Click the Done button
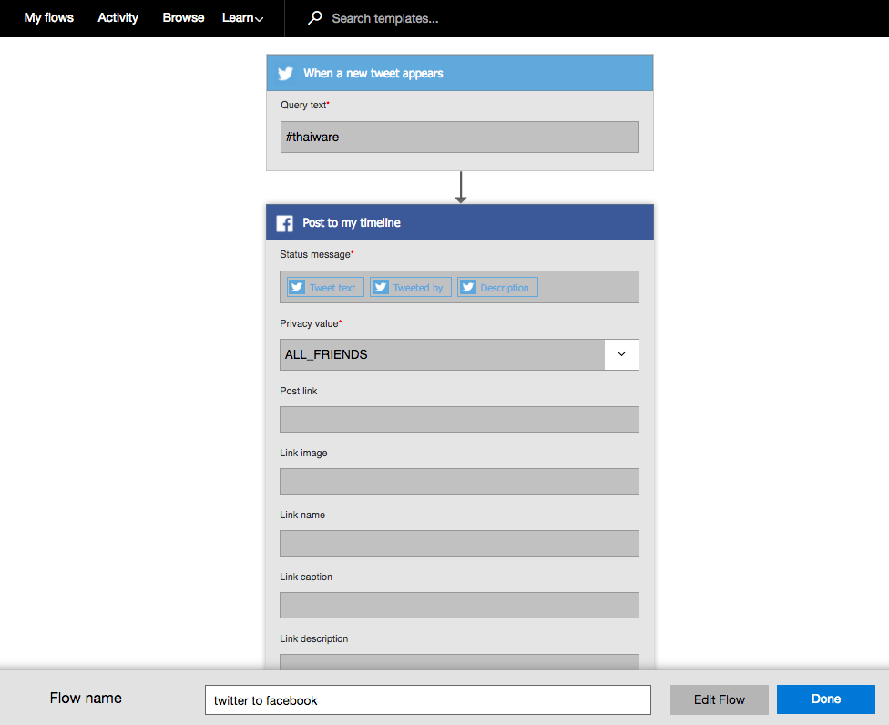This screenshot has width=889, height=725. (825, 699)
